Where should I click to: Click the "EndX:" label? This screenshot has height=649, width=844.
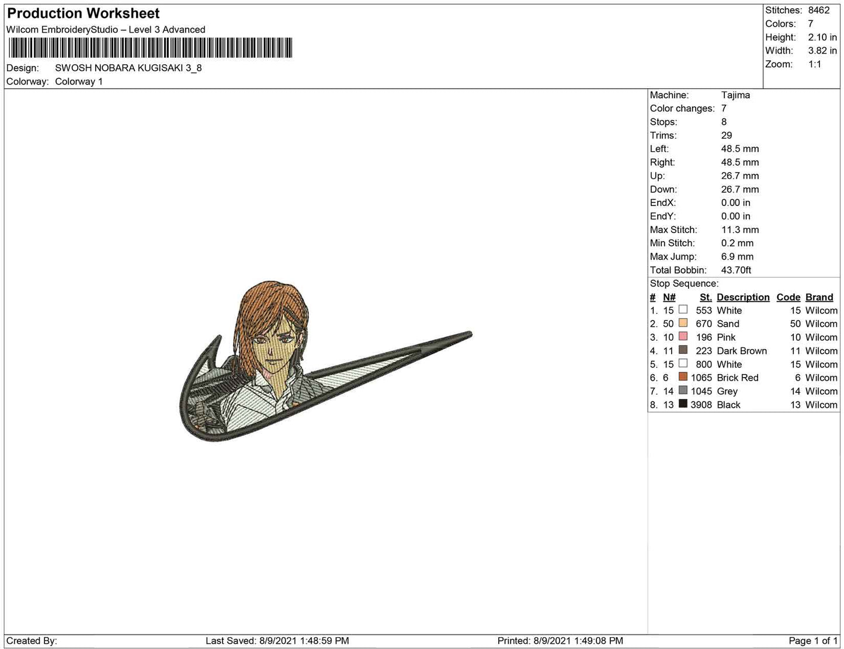pos(663,203)
